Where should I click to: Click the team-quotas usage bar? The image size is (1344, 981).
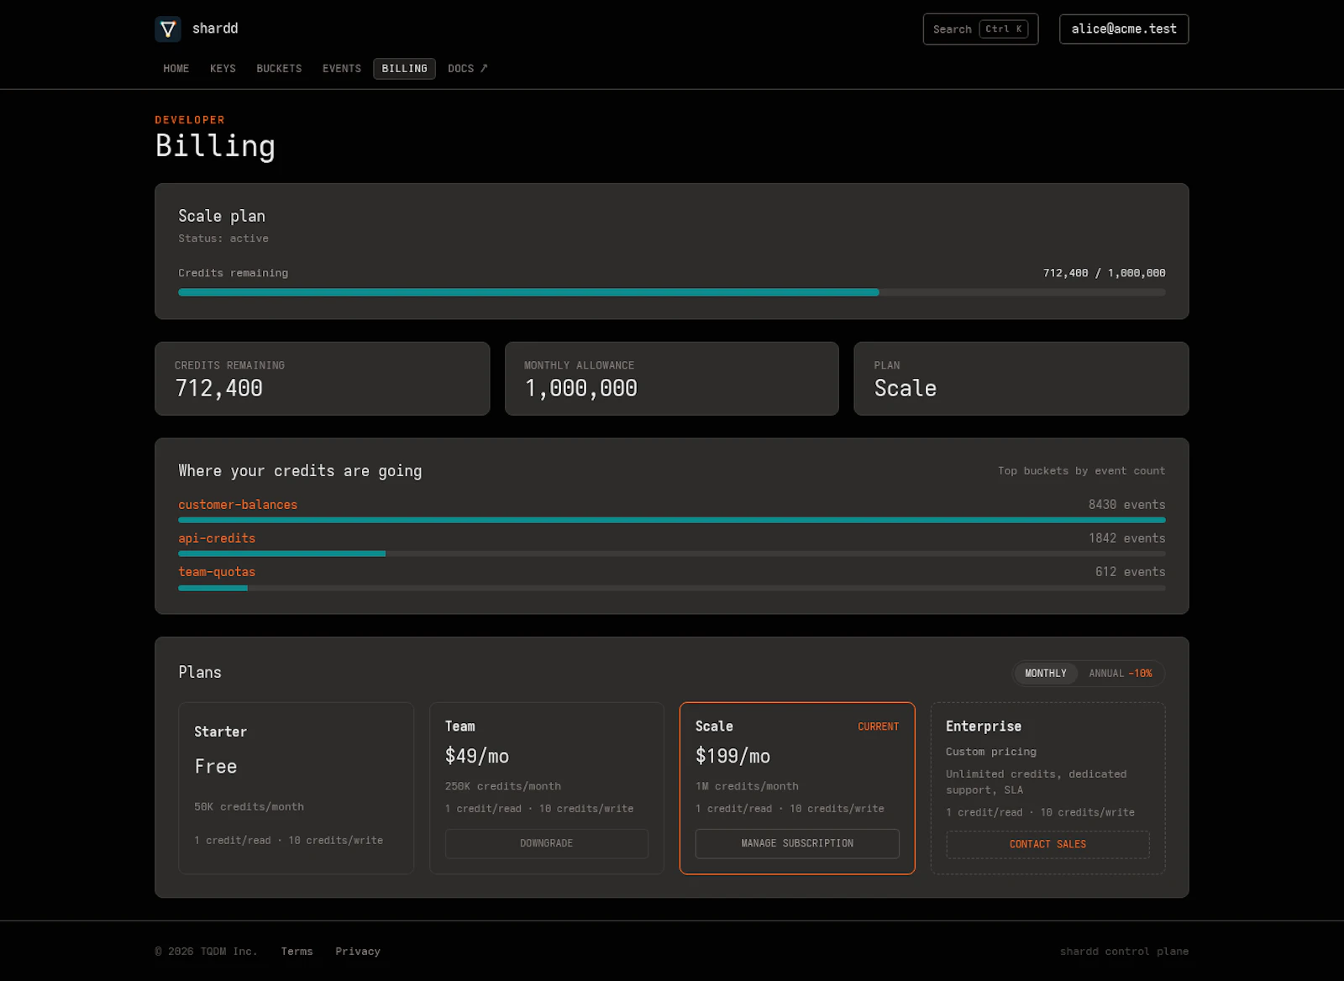pos(672,588)
